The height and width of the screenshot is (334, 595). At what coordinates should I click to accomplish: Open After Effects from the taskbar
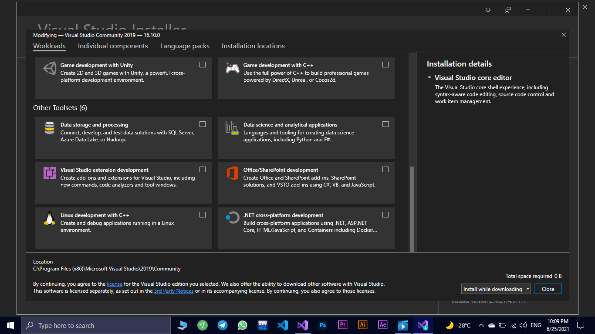click(383, 325)
